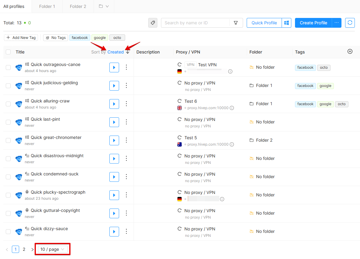Open more options for Quick dizzy-sauce

(x=126, y=231)
